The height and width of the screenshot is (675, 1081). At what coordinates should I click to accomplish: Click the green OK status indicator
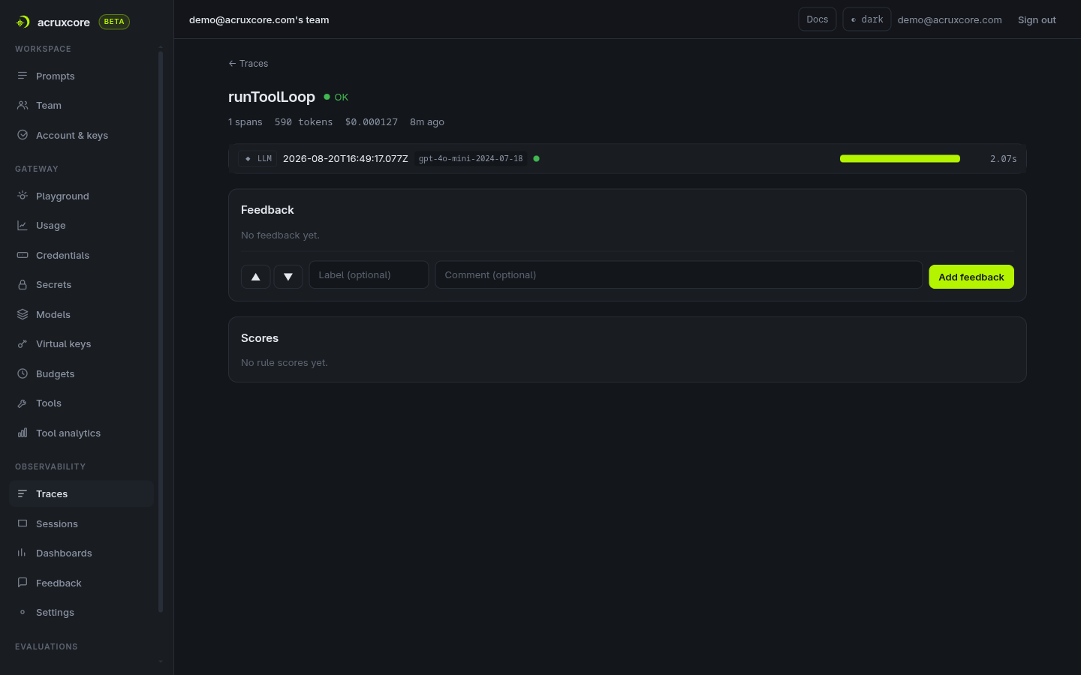336,97
